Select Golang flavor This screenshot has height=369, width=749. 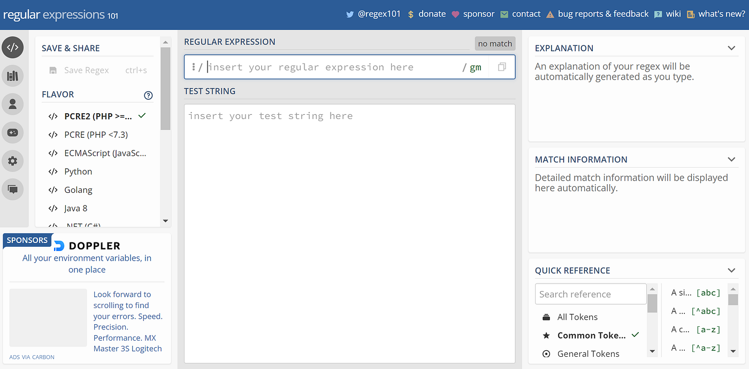tap(97, 190)
